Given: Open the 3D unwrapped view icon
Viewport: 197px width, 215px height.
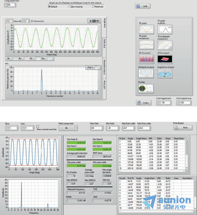Looking at the screenshot, I should (165, 59).
